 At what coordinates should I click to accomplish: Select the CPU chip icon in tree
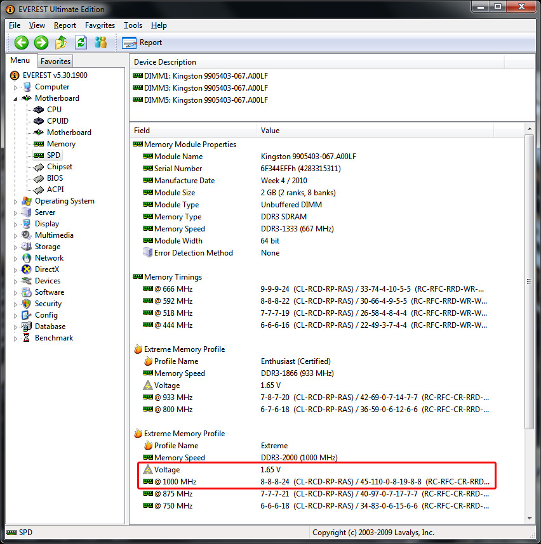point(39,110)
